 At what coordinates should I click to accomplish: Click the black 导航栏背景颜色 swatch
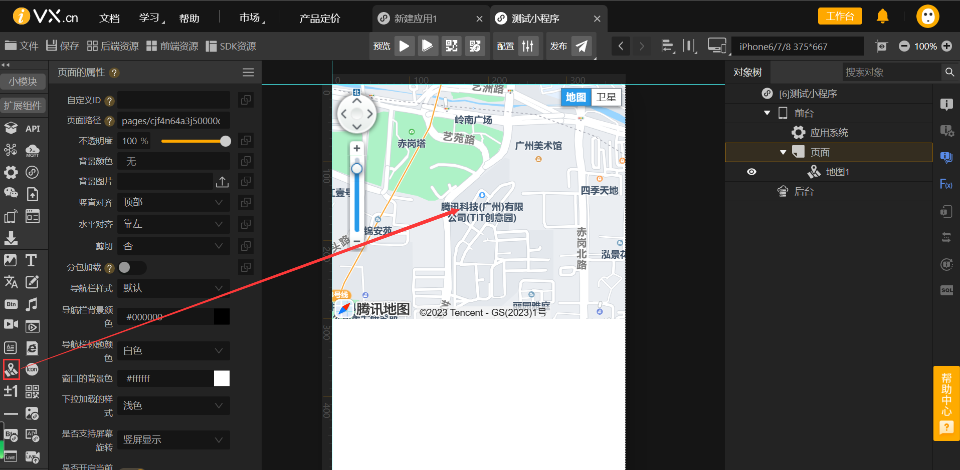[222, 316]
